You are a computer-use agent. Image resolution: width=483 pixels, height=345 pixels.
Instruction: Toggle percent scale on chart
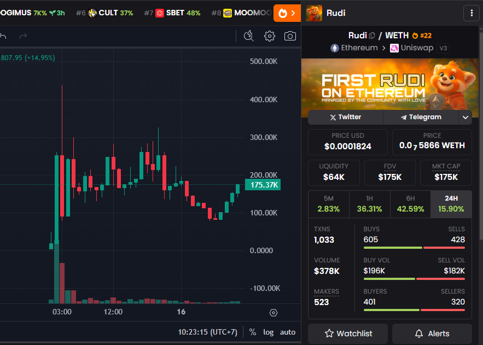[253, 332]
